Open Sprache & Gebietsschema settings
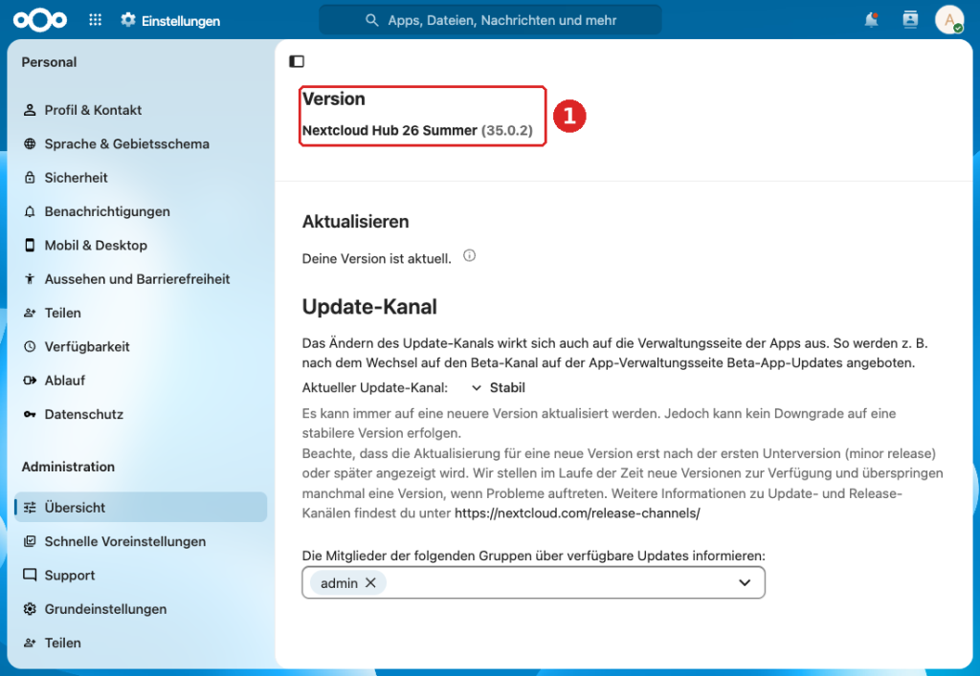The height and width of the screenshot is (676, 980). tap(141, 143)
